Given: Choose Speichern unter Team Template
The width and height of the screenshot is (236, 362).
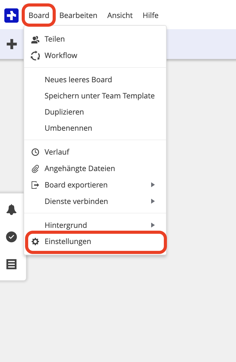Looking at the screenshot, I should (99, 96).
